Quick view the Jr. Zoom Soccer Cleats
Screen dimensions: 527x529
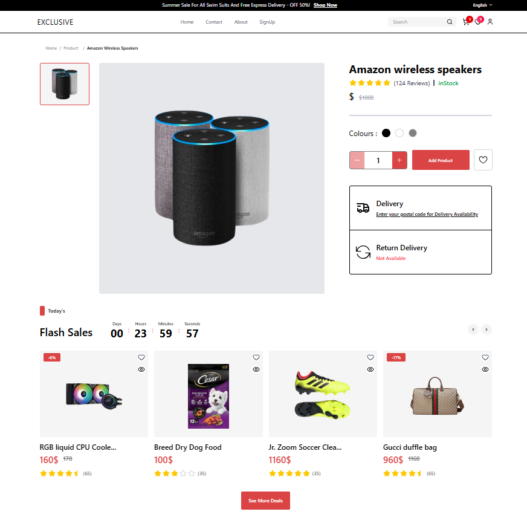click(x=370, y=369)
